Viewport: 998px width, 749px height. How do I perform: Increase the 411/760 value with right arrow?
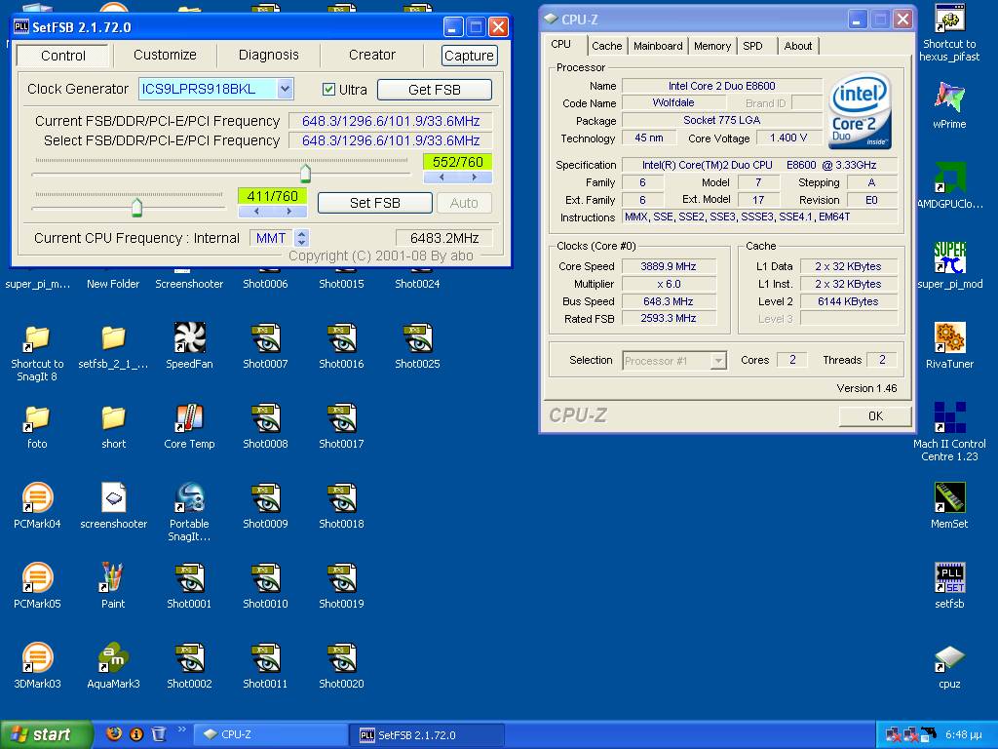point(288,211)
